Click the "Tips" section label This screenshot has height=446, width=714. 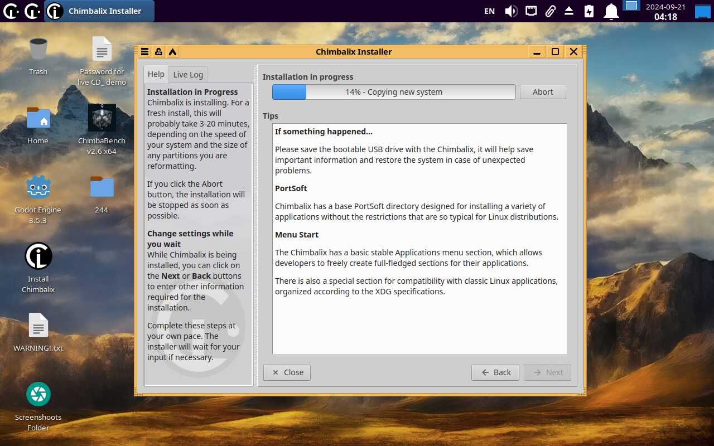coord(271,116)
